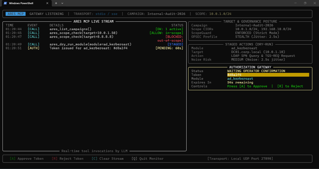Click the ares_scope_check target=10.0.1.50 entry

[83, 33]
